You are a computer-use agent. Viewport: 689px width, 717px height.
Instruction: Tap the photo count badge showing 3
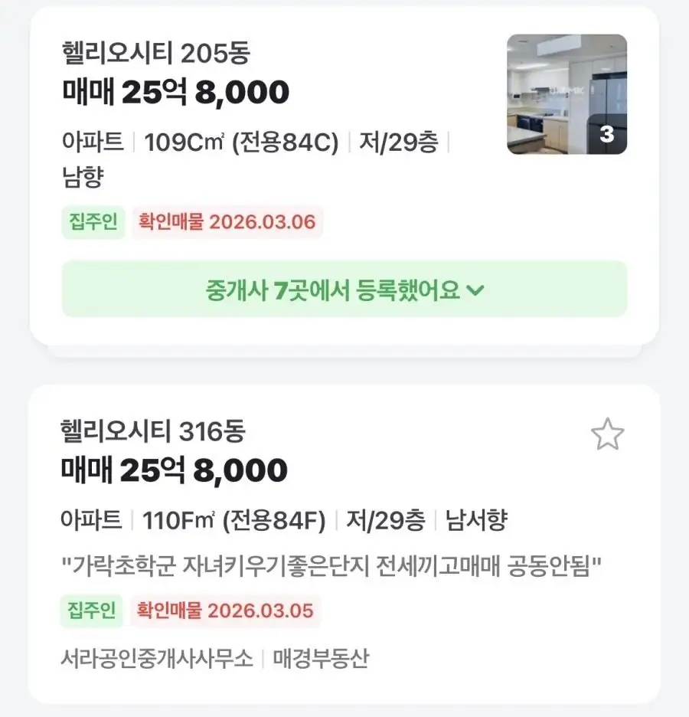(x=607, y=135)
